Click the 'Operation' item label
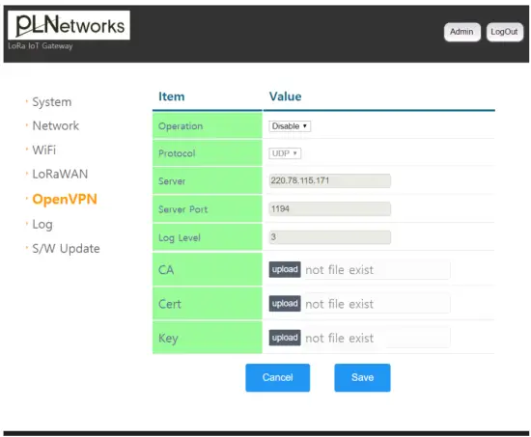The height and width of the screenshot is (437, 531). (x=181, y=126)
